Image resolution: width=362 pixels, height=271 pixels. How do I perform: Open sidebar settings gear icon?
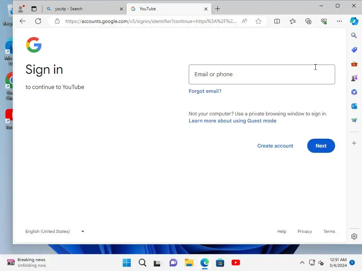tap(354, 236)
